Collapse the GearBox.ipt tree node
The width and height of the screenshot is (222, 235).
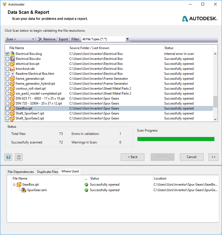pyautogui.click(x=14, y=185)
